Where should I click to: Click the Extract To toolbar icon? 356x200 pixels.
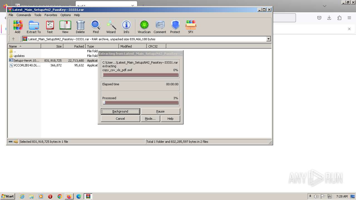click(34, 27)
